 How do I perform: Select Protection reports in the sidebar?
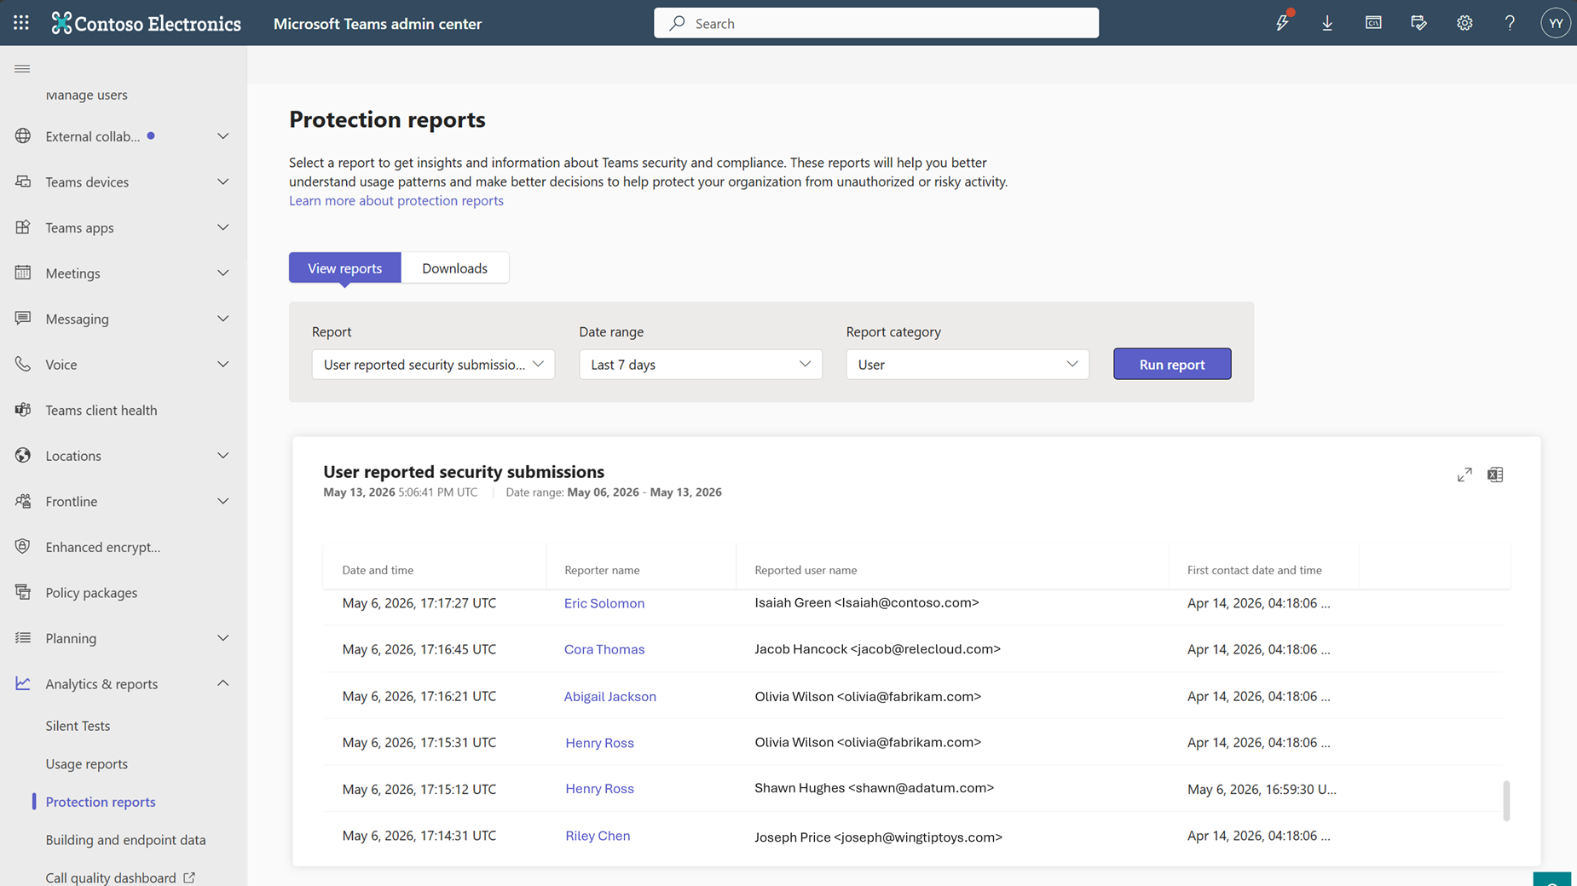(x=101, y=802)
